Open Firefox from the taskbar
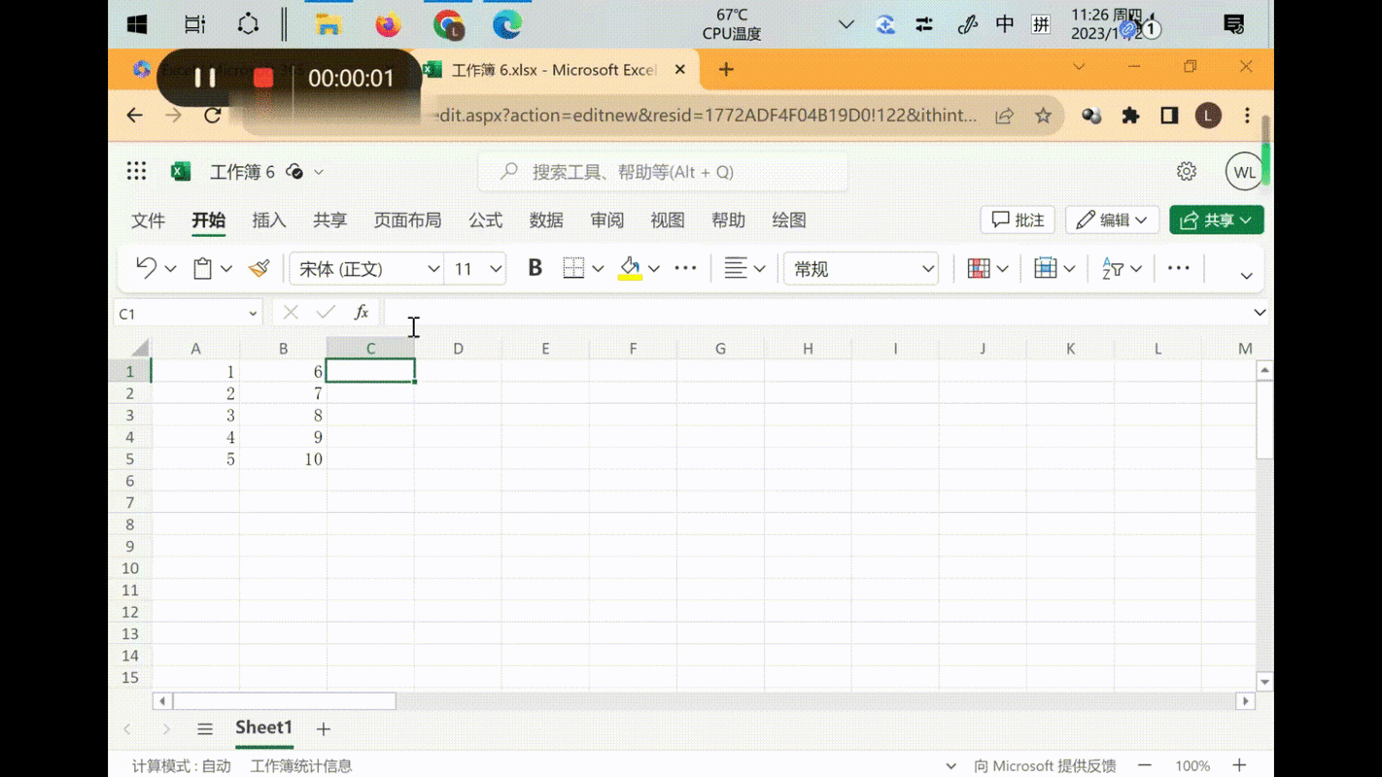 (x=388, y=24)
